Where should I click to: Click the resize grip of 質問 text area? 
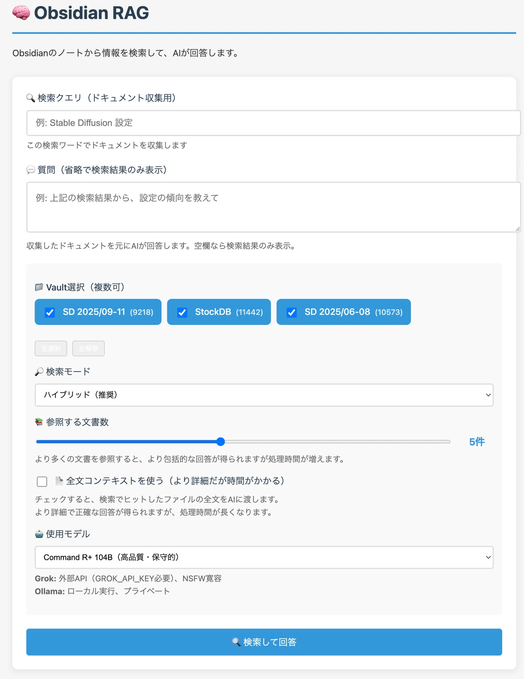(x=517, y=229)
